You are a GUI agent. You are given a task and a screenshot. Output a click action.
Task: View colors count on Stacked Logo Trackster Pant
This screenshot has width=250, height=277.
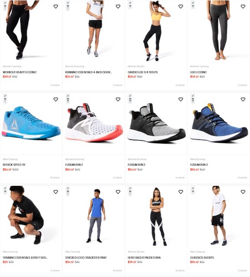[117, 271]
